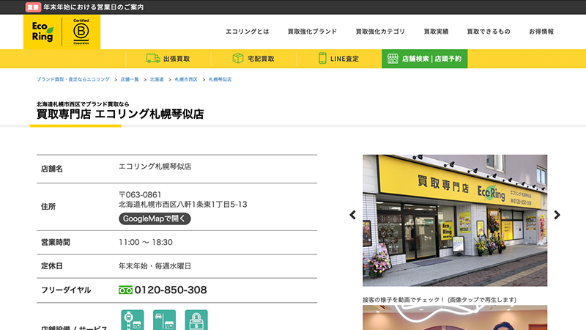The width and height of the screenshot is (586, 330).
Task: Open the エコリングとは menu
Action: coord(247,32)
